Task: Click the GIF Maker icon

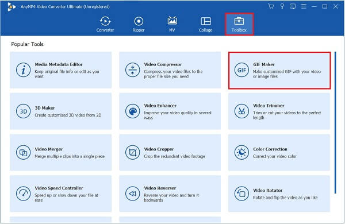Action: (241, 70)
